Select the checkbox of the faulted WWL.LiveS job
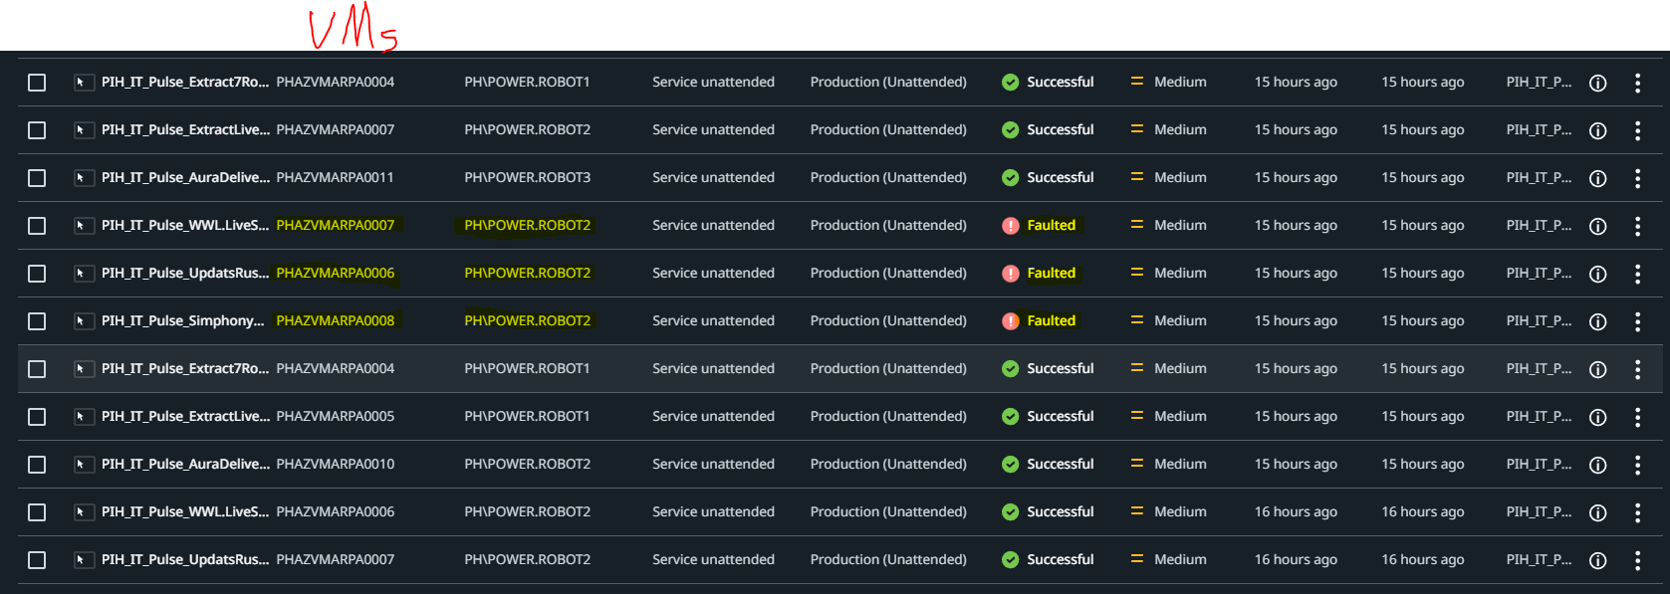This screenshot has width=1670, height=594. pyautogui.click(x=37, y=226)
